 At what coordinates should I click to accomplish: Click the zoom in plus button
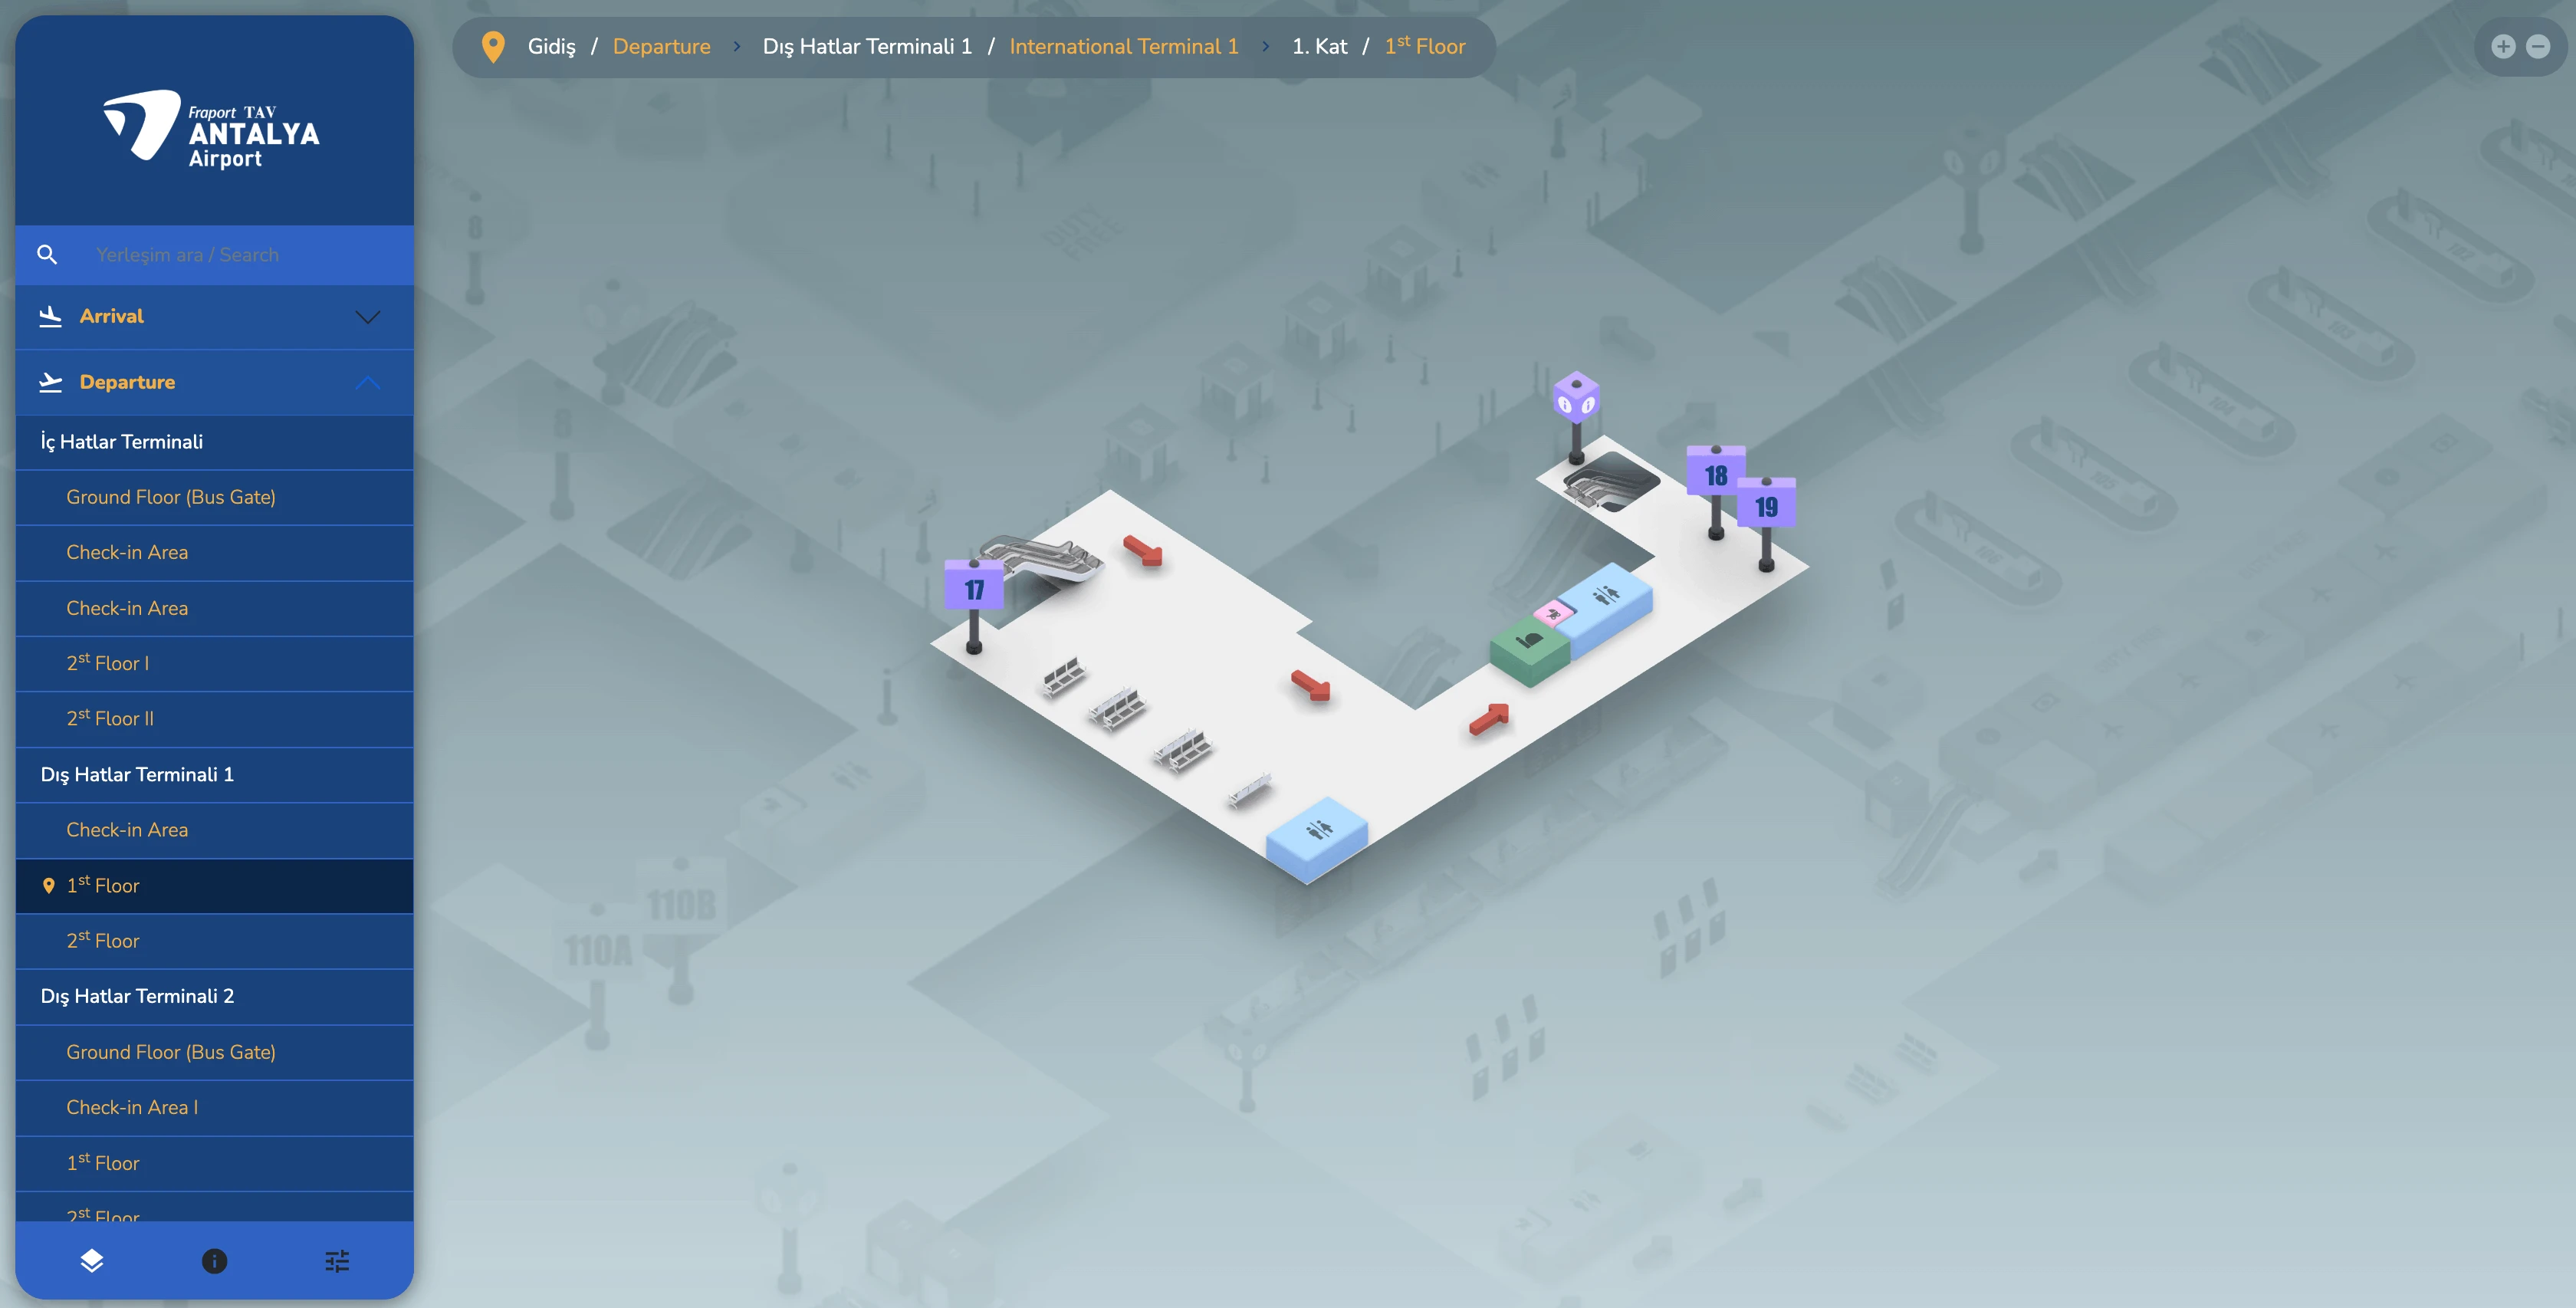2503,46
